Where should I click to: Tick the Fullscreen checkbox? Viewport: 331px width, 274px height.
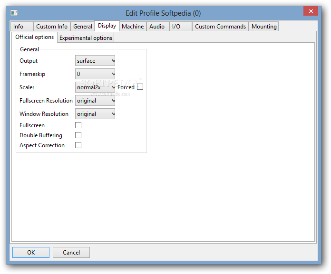[x=78, y=125]
